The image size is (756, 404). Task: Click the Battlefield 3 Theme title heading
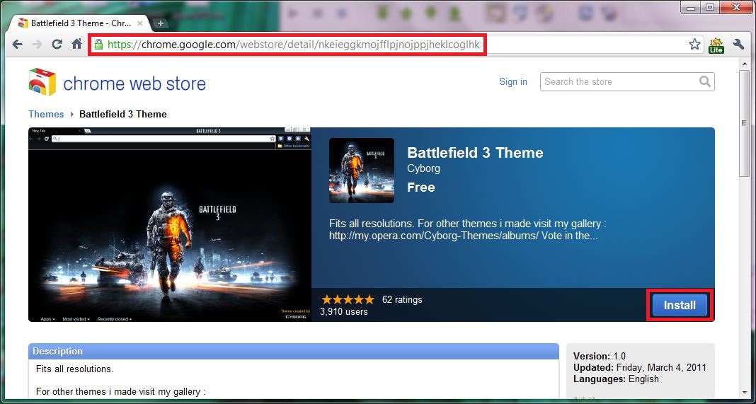tap(475, 153)
